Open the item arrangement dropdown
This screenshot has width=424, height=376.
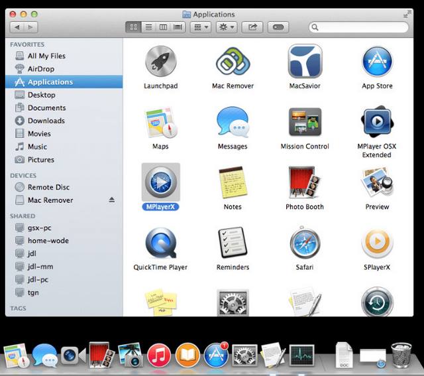(x=201, y=27)
